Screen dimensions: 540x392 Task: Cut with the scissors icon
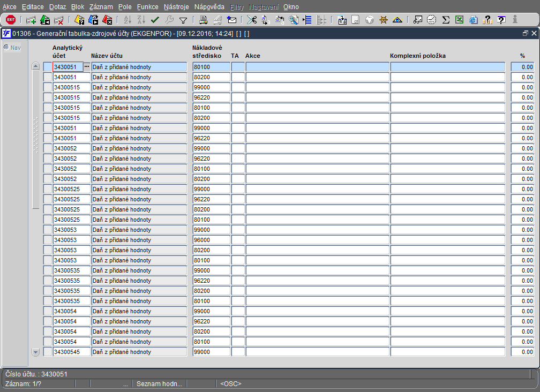coord(252,20)
